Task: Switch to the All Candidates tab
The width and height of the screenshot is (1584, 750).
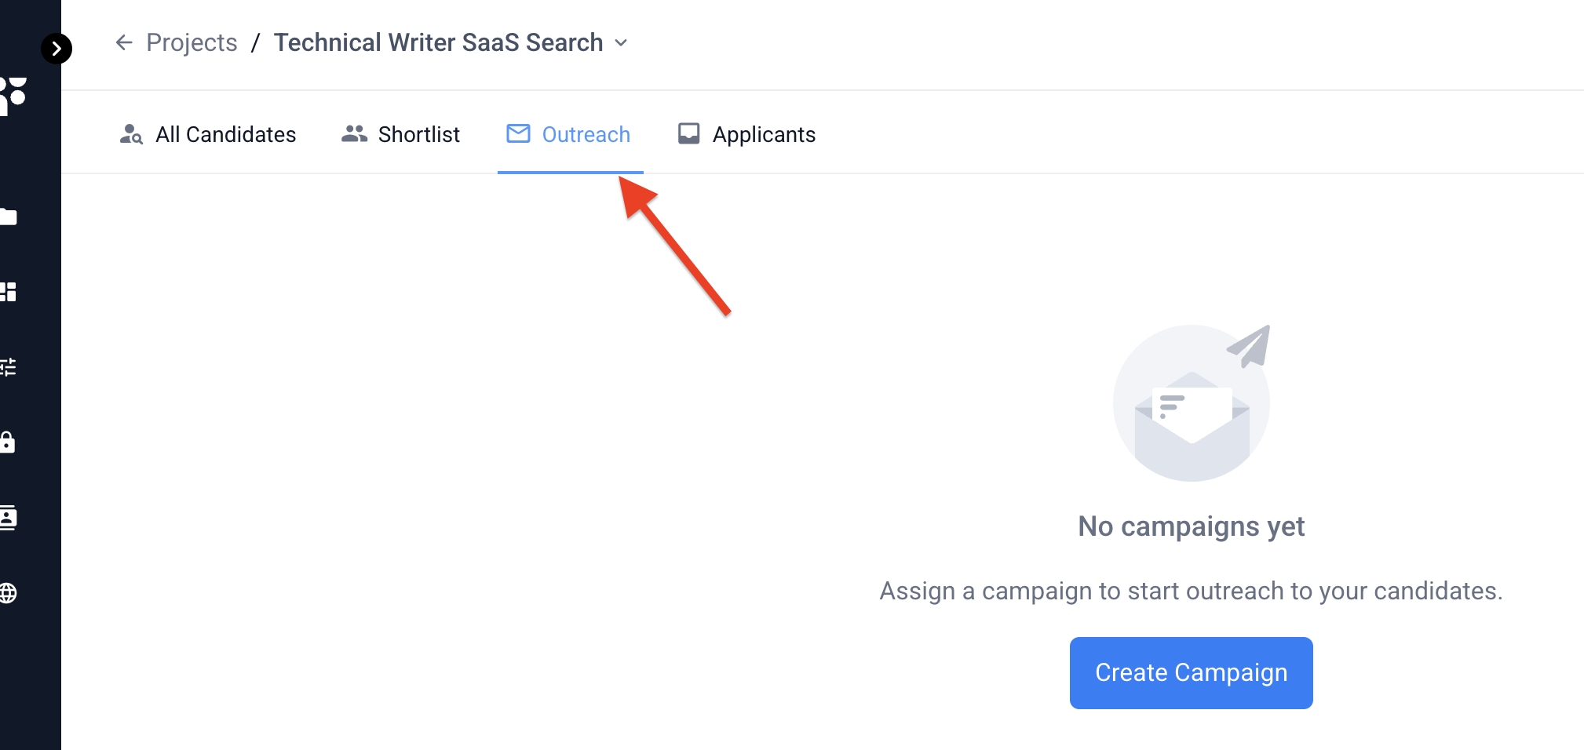Action: (207, 134)
